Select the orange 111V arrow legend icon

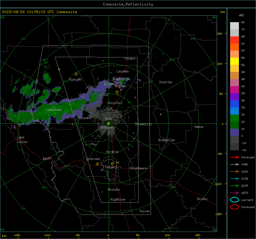click(x=234, y=171)
